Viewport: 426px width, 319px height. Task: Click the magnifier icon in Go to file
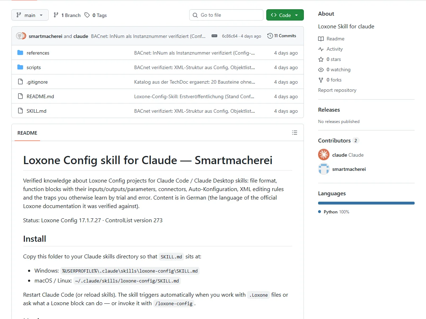point(195,15)
